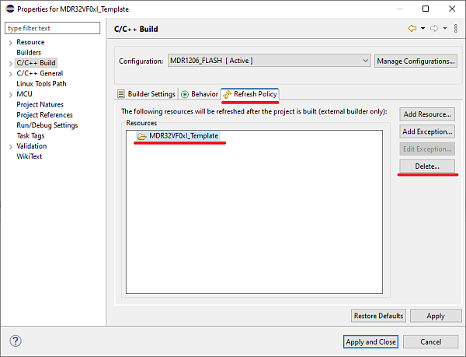Focus the type filter text field
Viewport: 466px width, 357px height.
click(52, 28)
